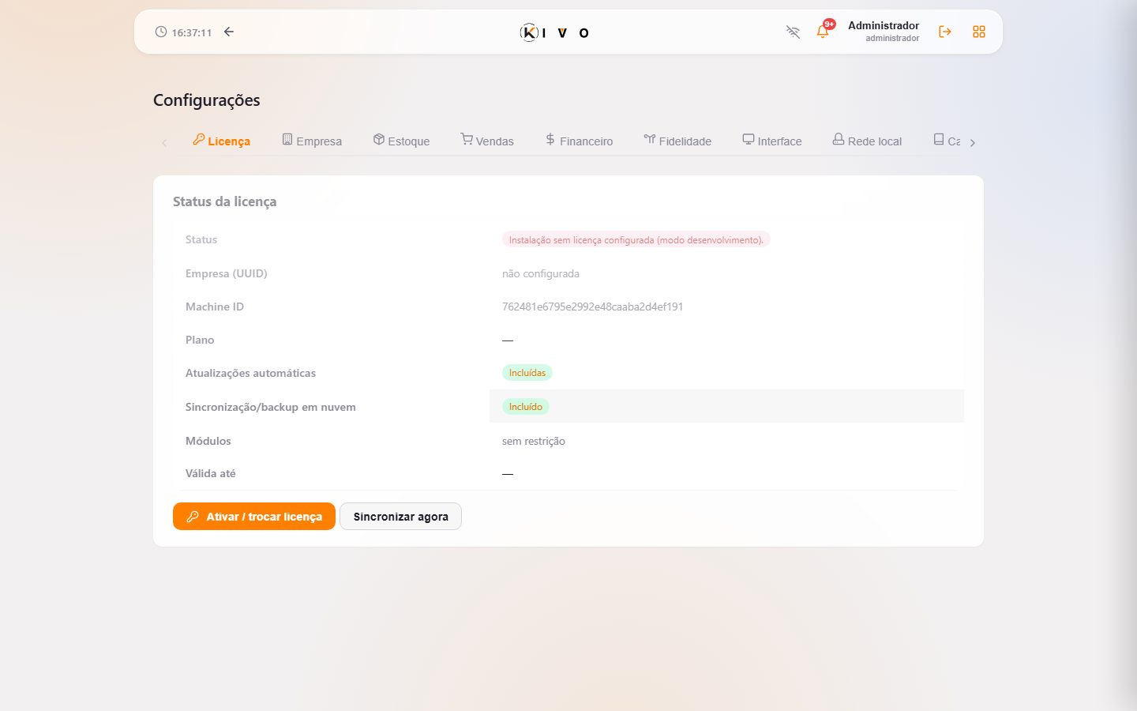The height and width of the screenshot is (711, 1137).
Task: Click the logout icon
Action: pos(944,32)
